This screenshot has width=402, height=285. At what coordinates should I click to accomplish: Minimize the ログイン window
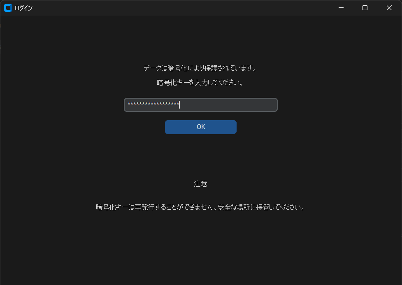(x=341, y=8)
